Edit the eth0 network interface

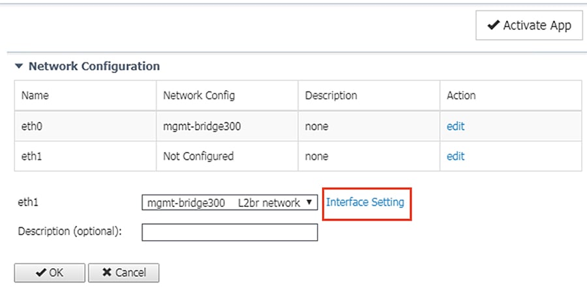(x=455, y=127)
